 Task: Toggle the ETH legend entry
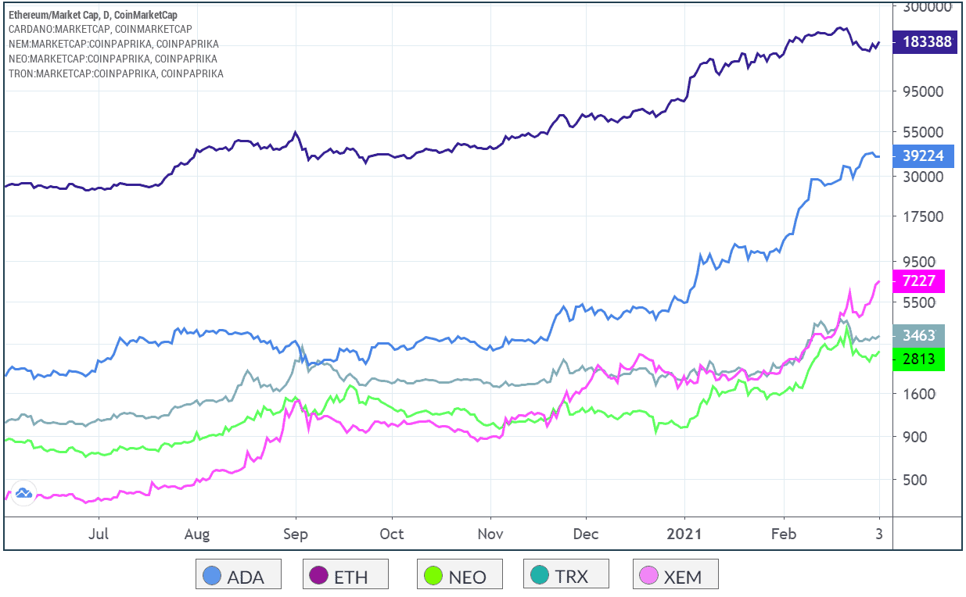(x=347, y=575)
